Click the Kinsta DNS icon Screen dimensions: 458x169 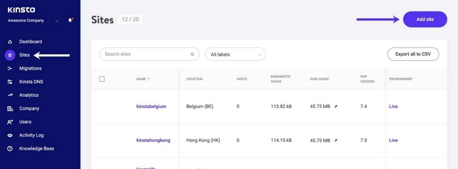[10, 82]
